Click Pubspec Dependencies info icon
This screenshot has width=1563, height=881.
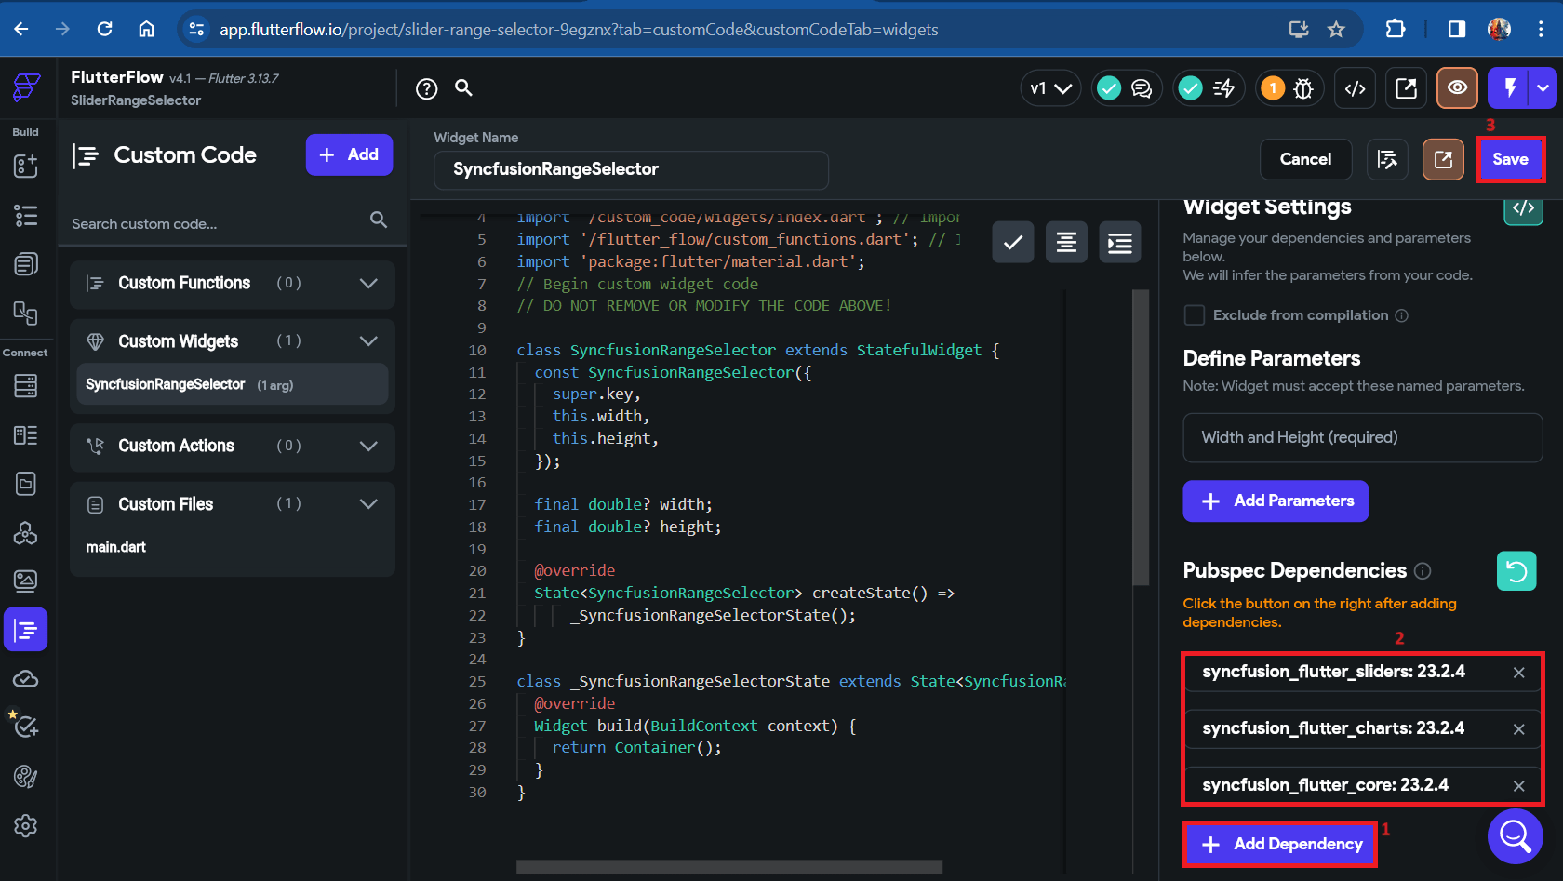click(1423, 571)
